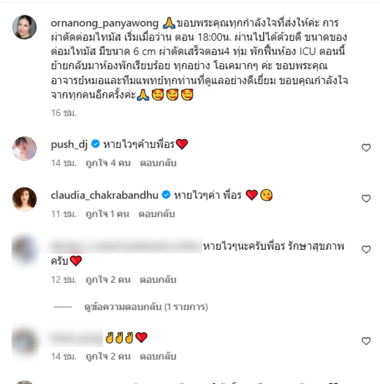
Task: View 'ถูกใจ 1 คน' likes on claudia comment
Action: click(107, 214)
